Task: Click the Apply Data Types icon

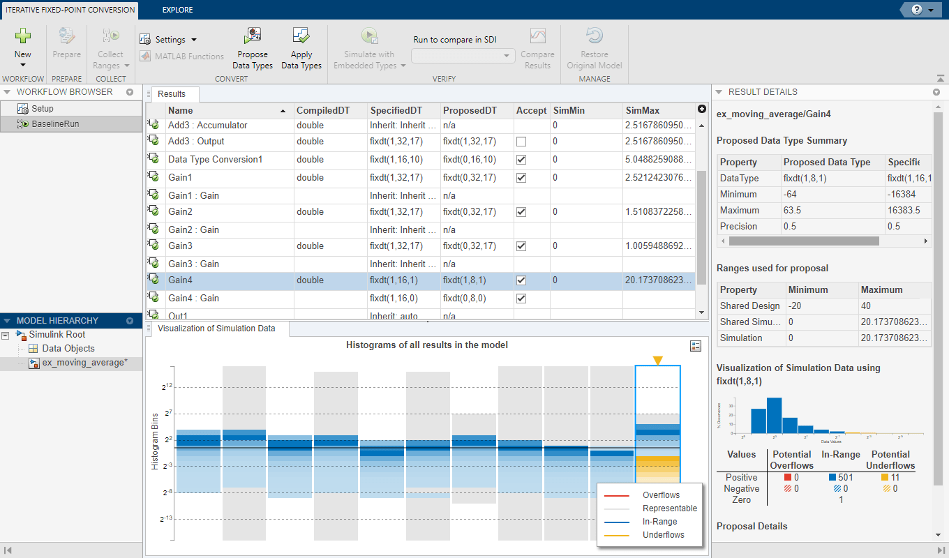Action: click(301, 37)
